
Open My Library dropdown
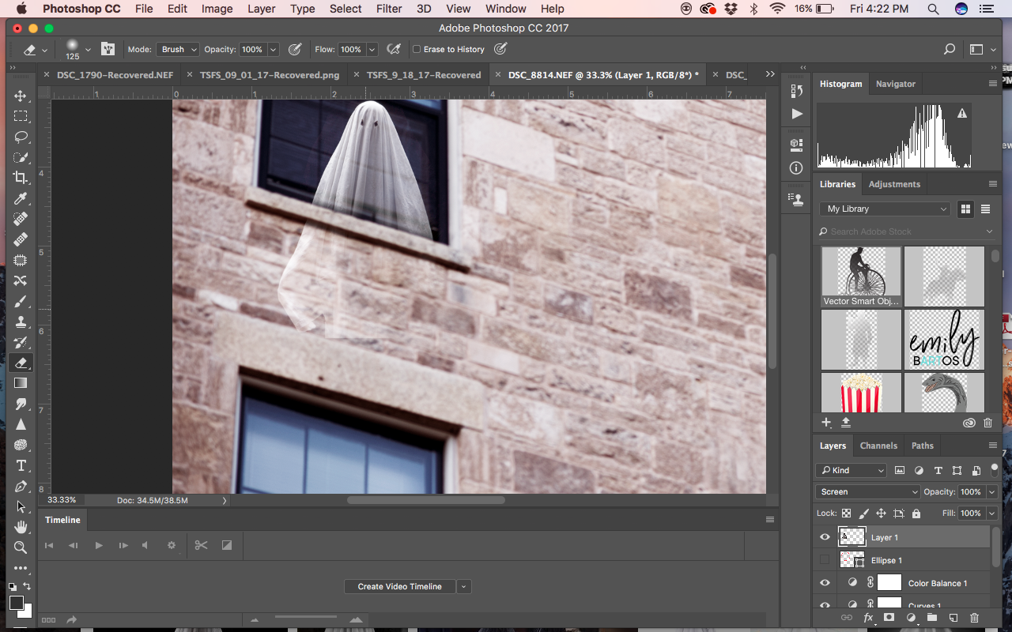point(885,209)
